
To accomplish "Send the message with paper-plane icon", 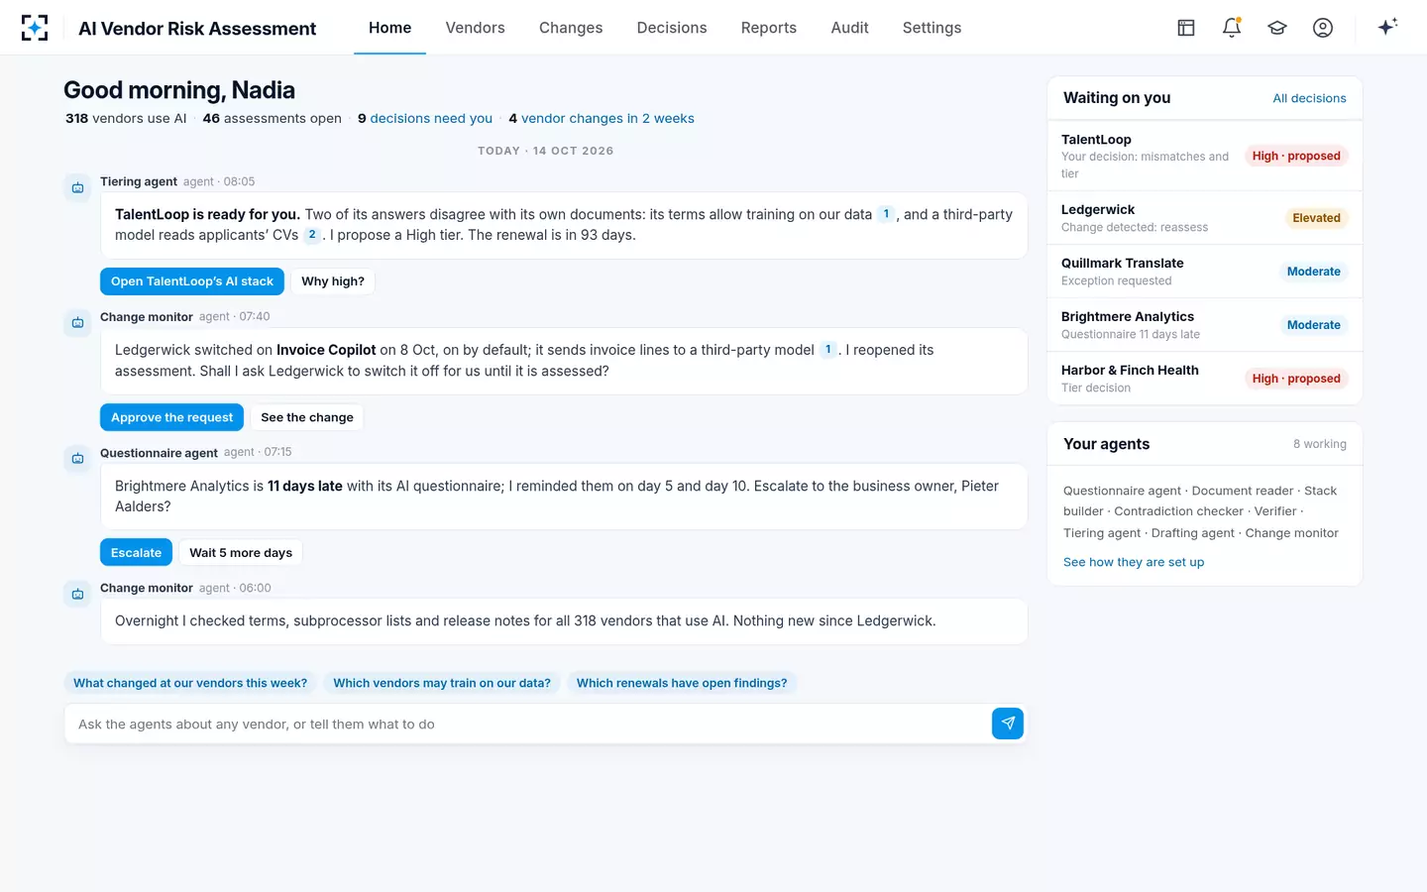I will coord(1008,724).
